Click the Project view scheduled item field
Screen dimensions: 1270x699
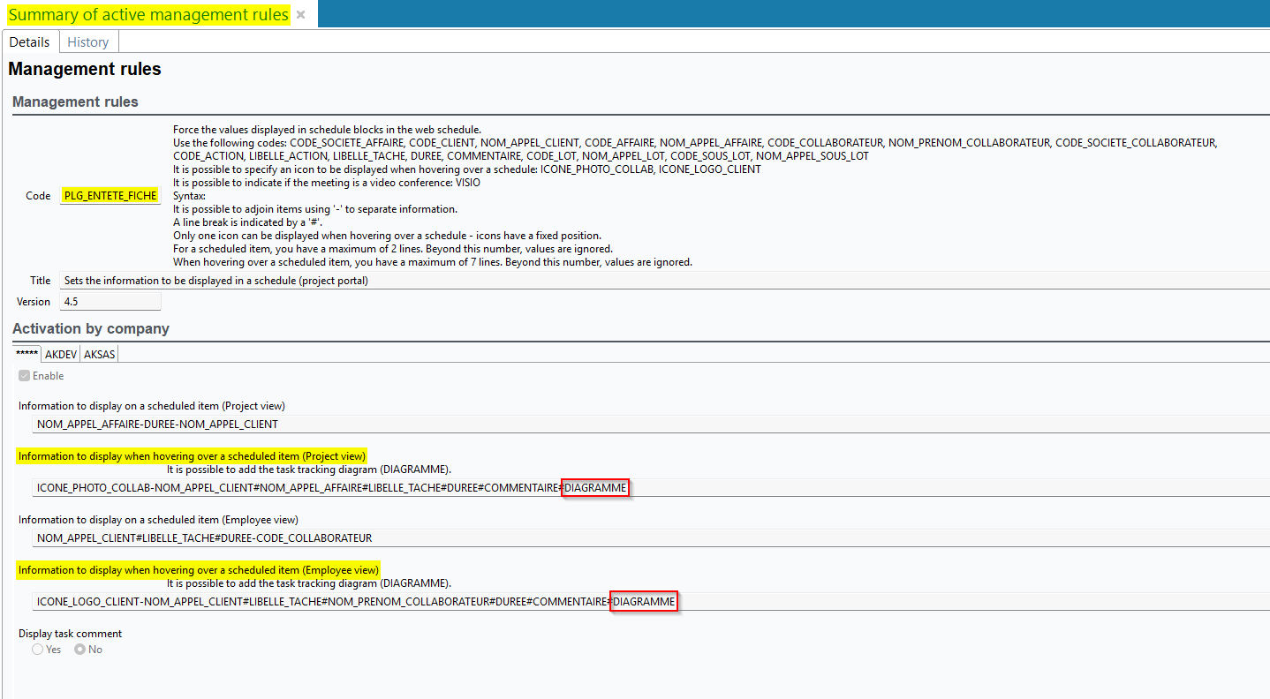pos(618,425)
